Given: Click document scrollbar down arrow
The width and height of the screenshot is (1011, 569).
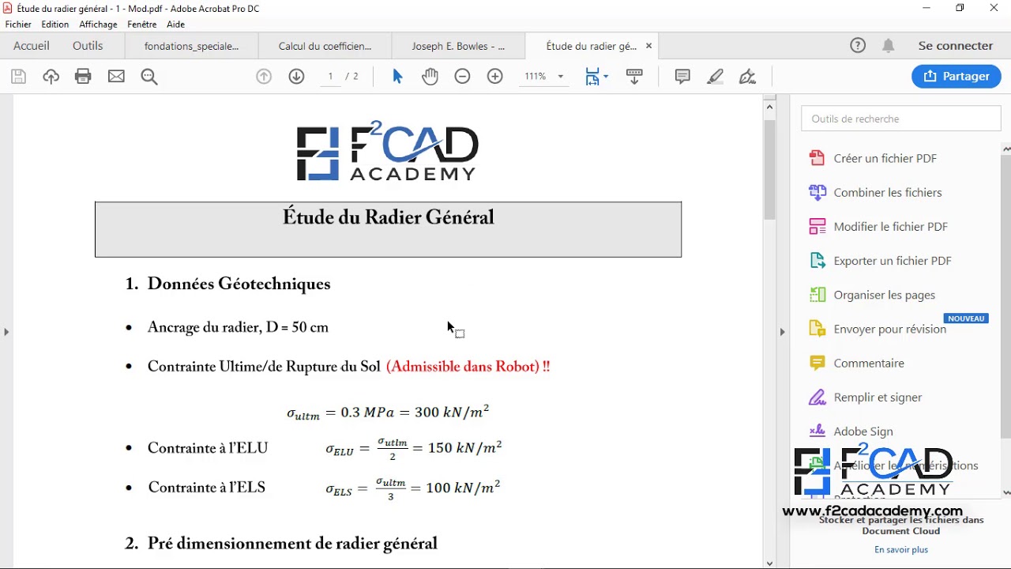Looking at the screenshot, I should 770,563.
